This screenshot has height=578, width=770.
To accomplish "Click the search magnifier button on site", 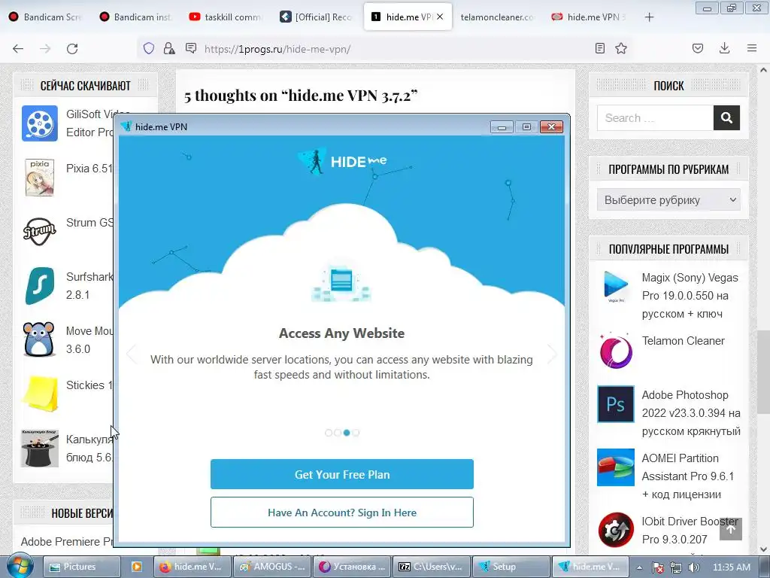I will click(727, 118).
